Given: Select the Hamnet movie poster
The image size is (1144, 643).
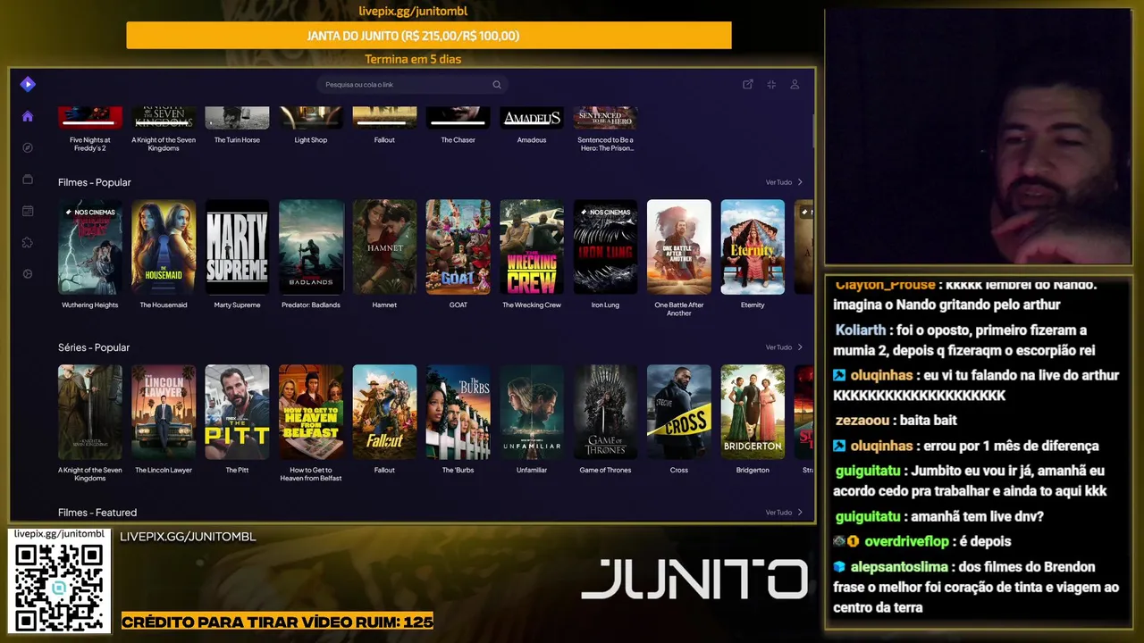Looking at the screenshot, I should (384, 247).
